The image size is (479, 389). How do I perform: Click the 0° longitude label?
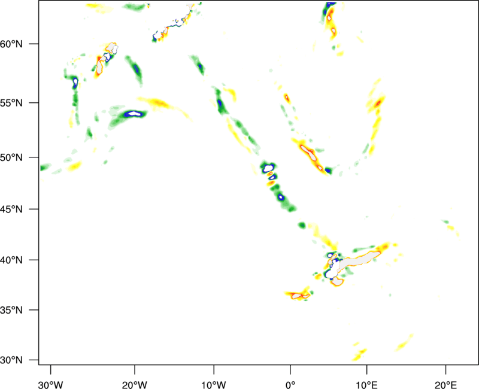[x=290, y=385]
